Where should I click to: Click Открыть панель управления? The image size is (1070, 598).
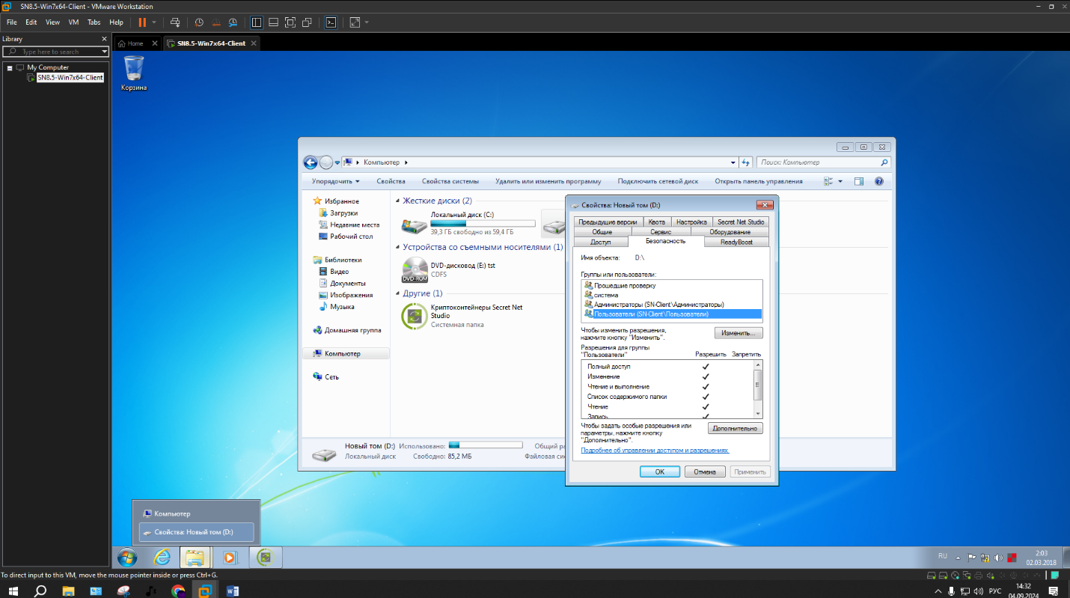(759, 181)
